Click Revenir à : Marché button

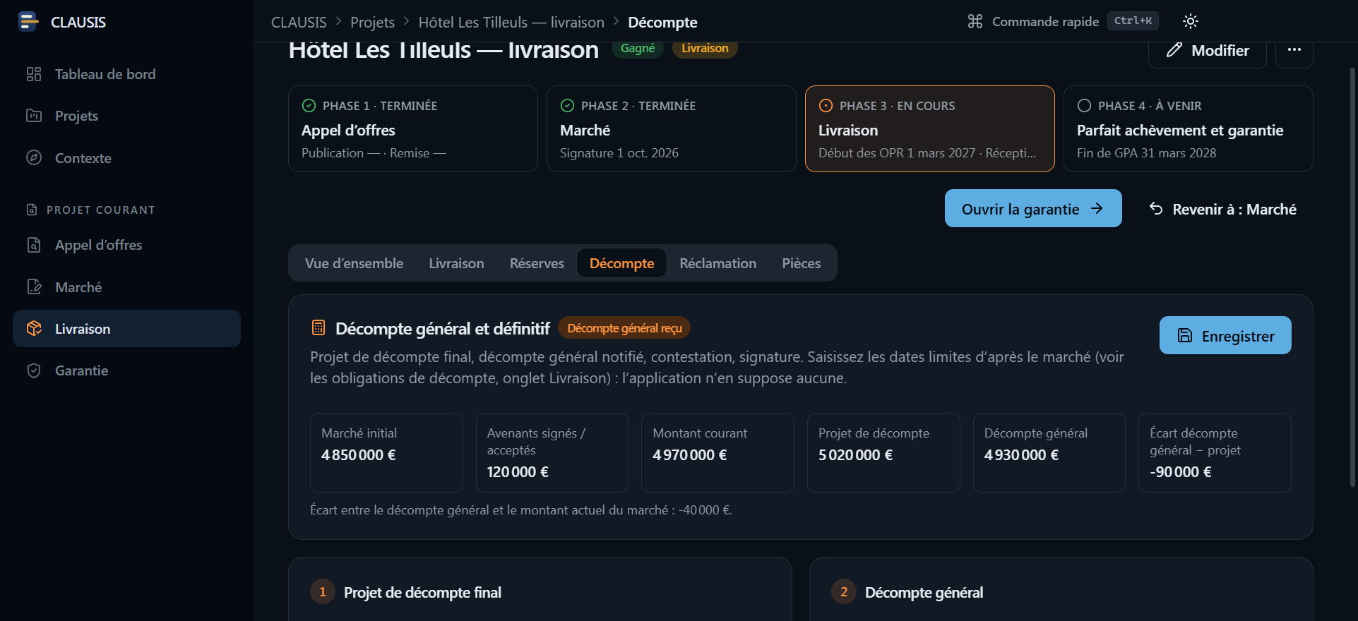coord(1222,209)
